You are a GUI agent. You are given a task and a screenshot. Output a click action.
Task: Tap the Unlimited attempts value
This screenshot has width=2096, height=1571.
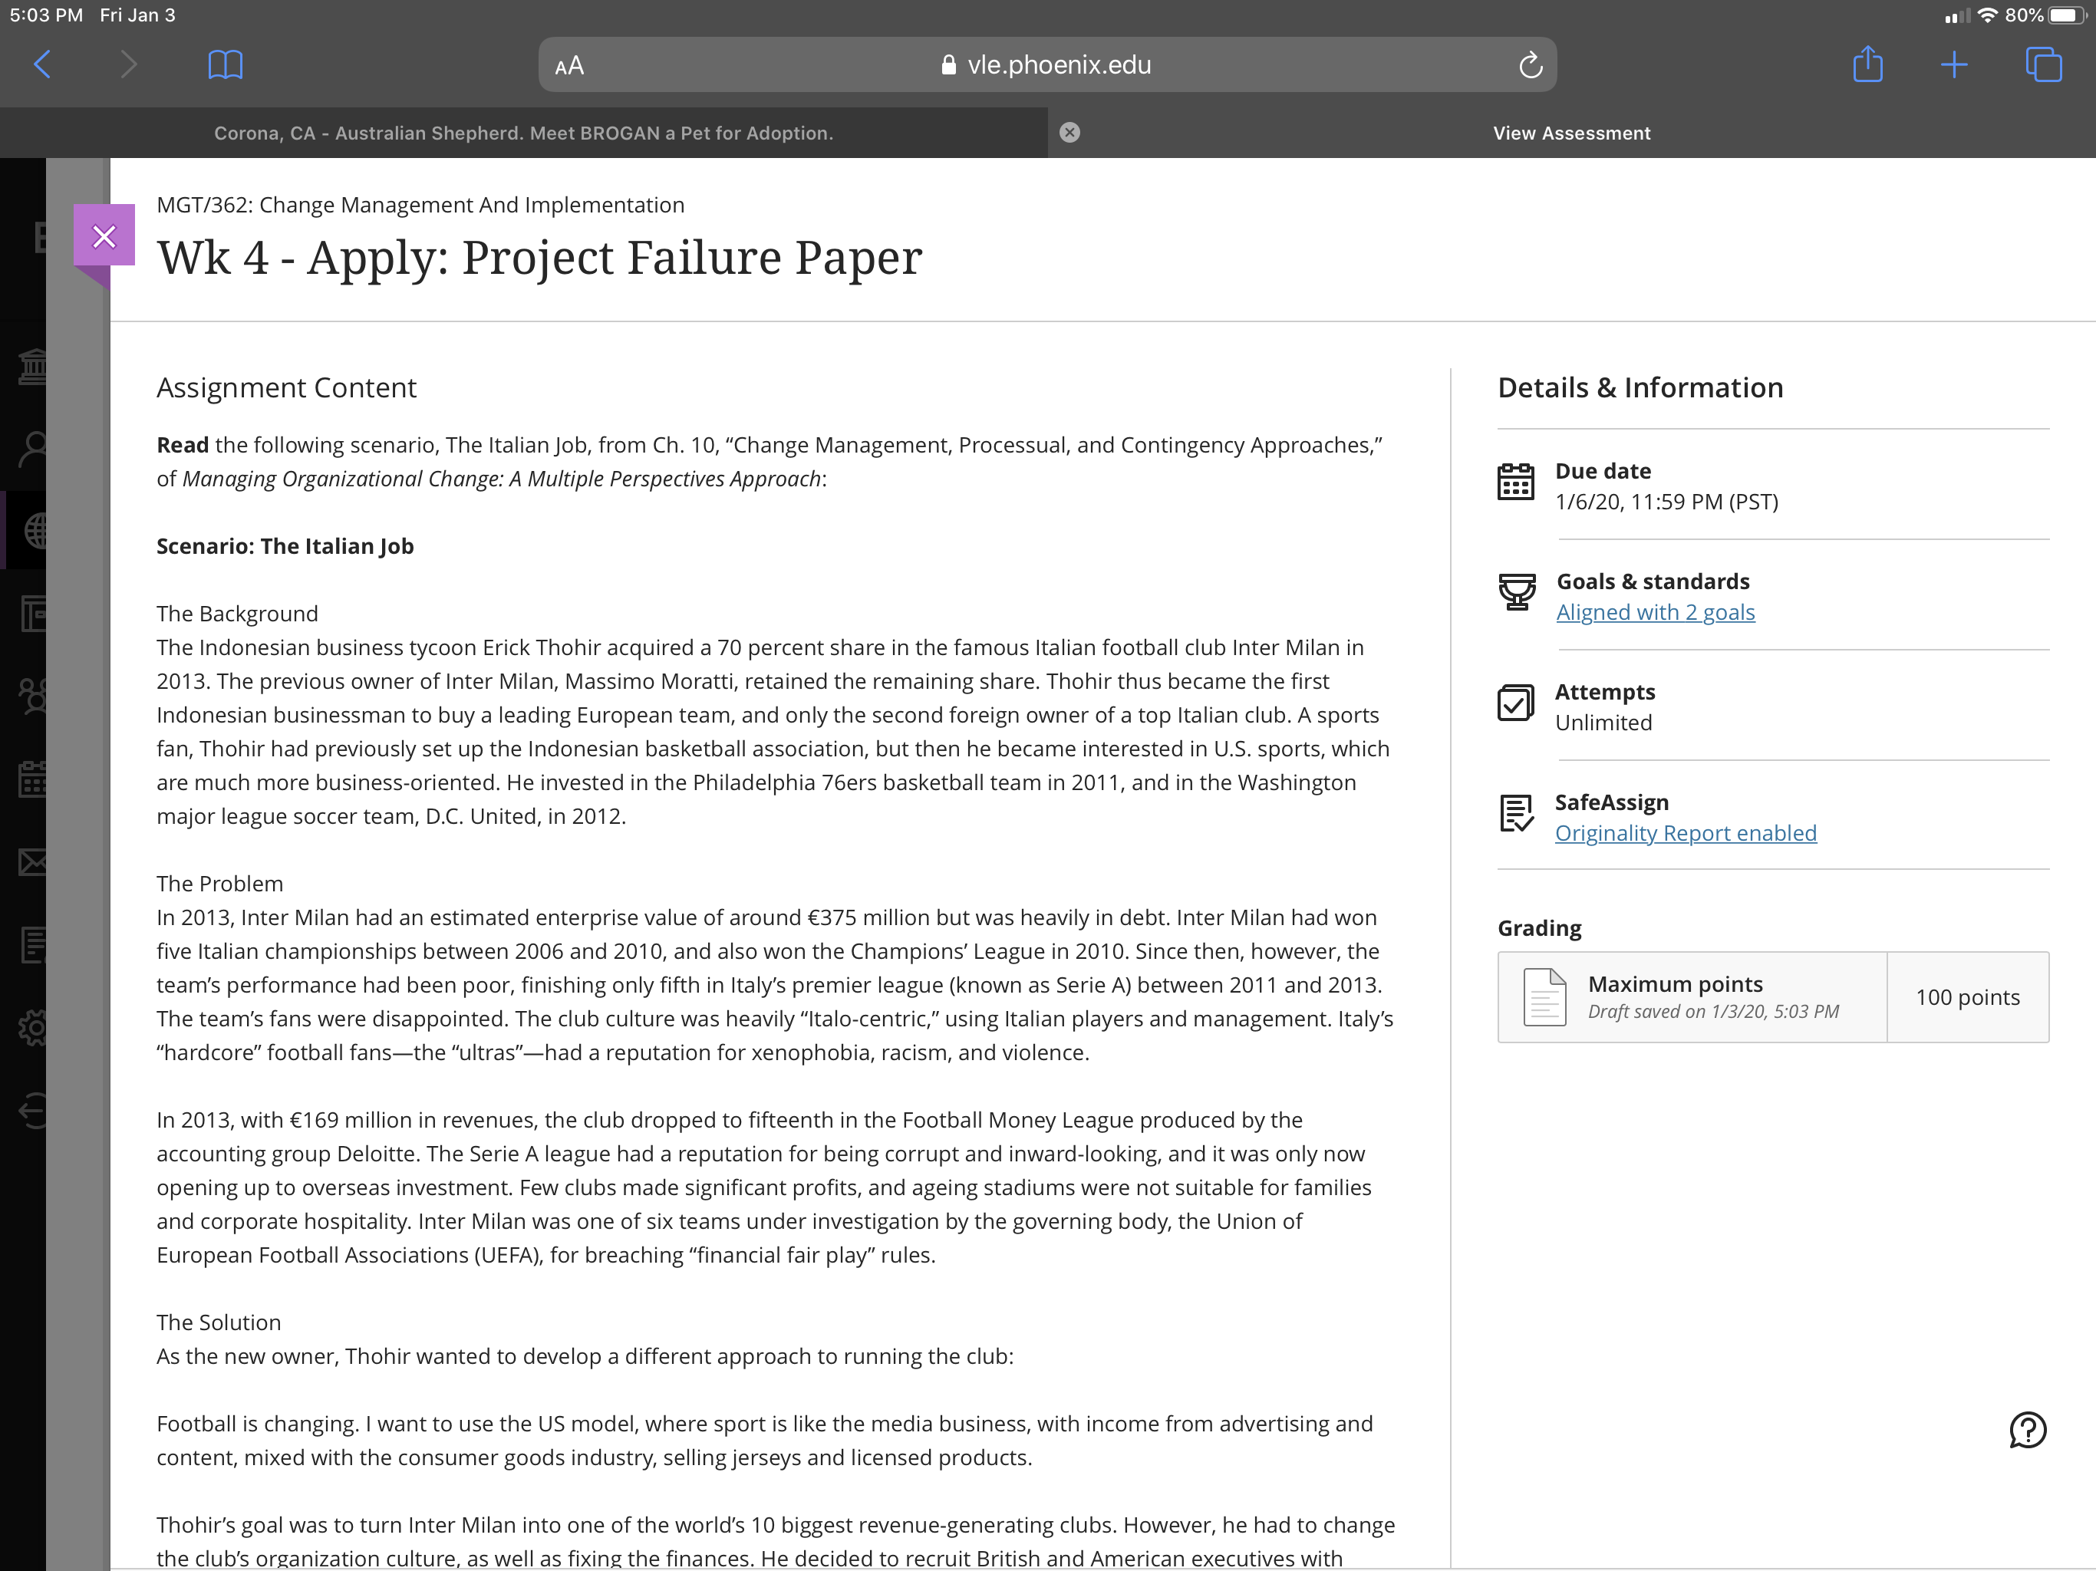(x=1603, y=723)
